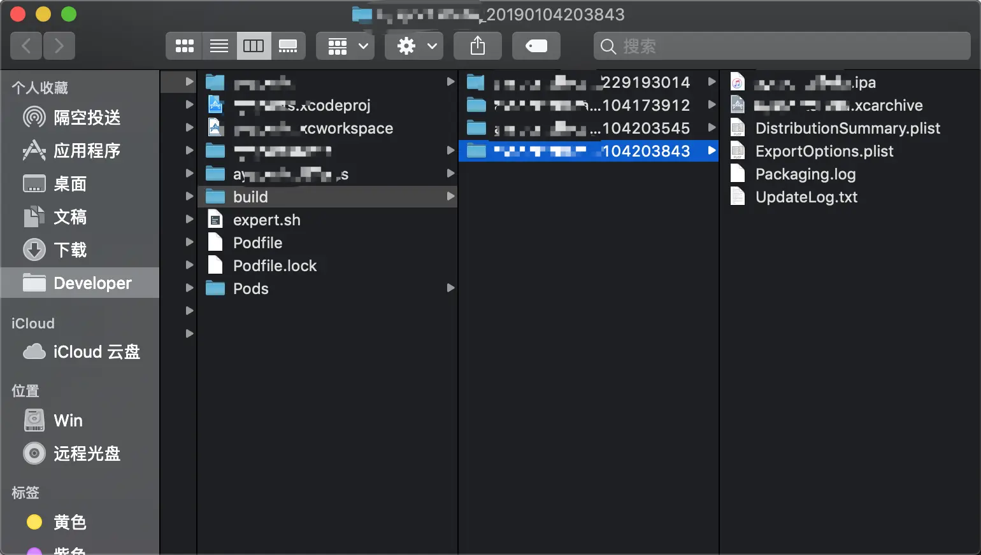The width and height of the screenshot is (981, 555).
Task: Open 文稿 in the sidebar
Action: click(80, 217)
